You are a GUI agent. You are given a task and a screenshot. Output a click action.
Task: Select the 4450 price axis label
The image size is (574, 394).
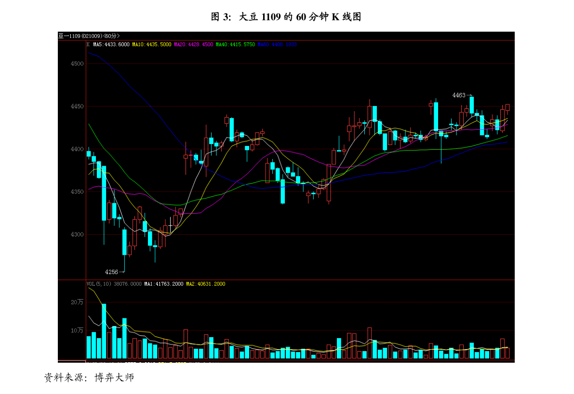click(77, 106)
